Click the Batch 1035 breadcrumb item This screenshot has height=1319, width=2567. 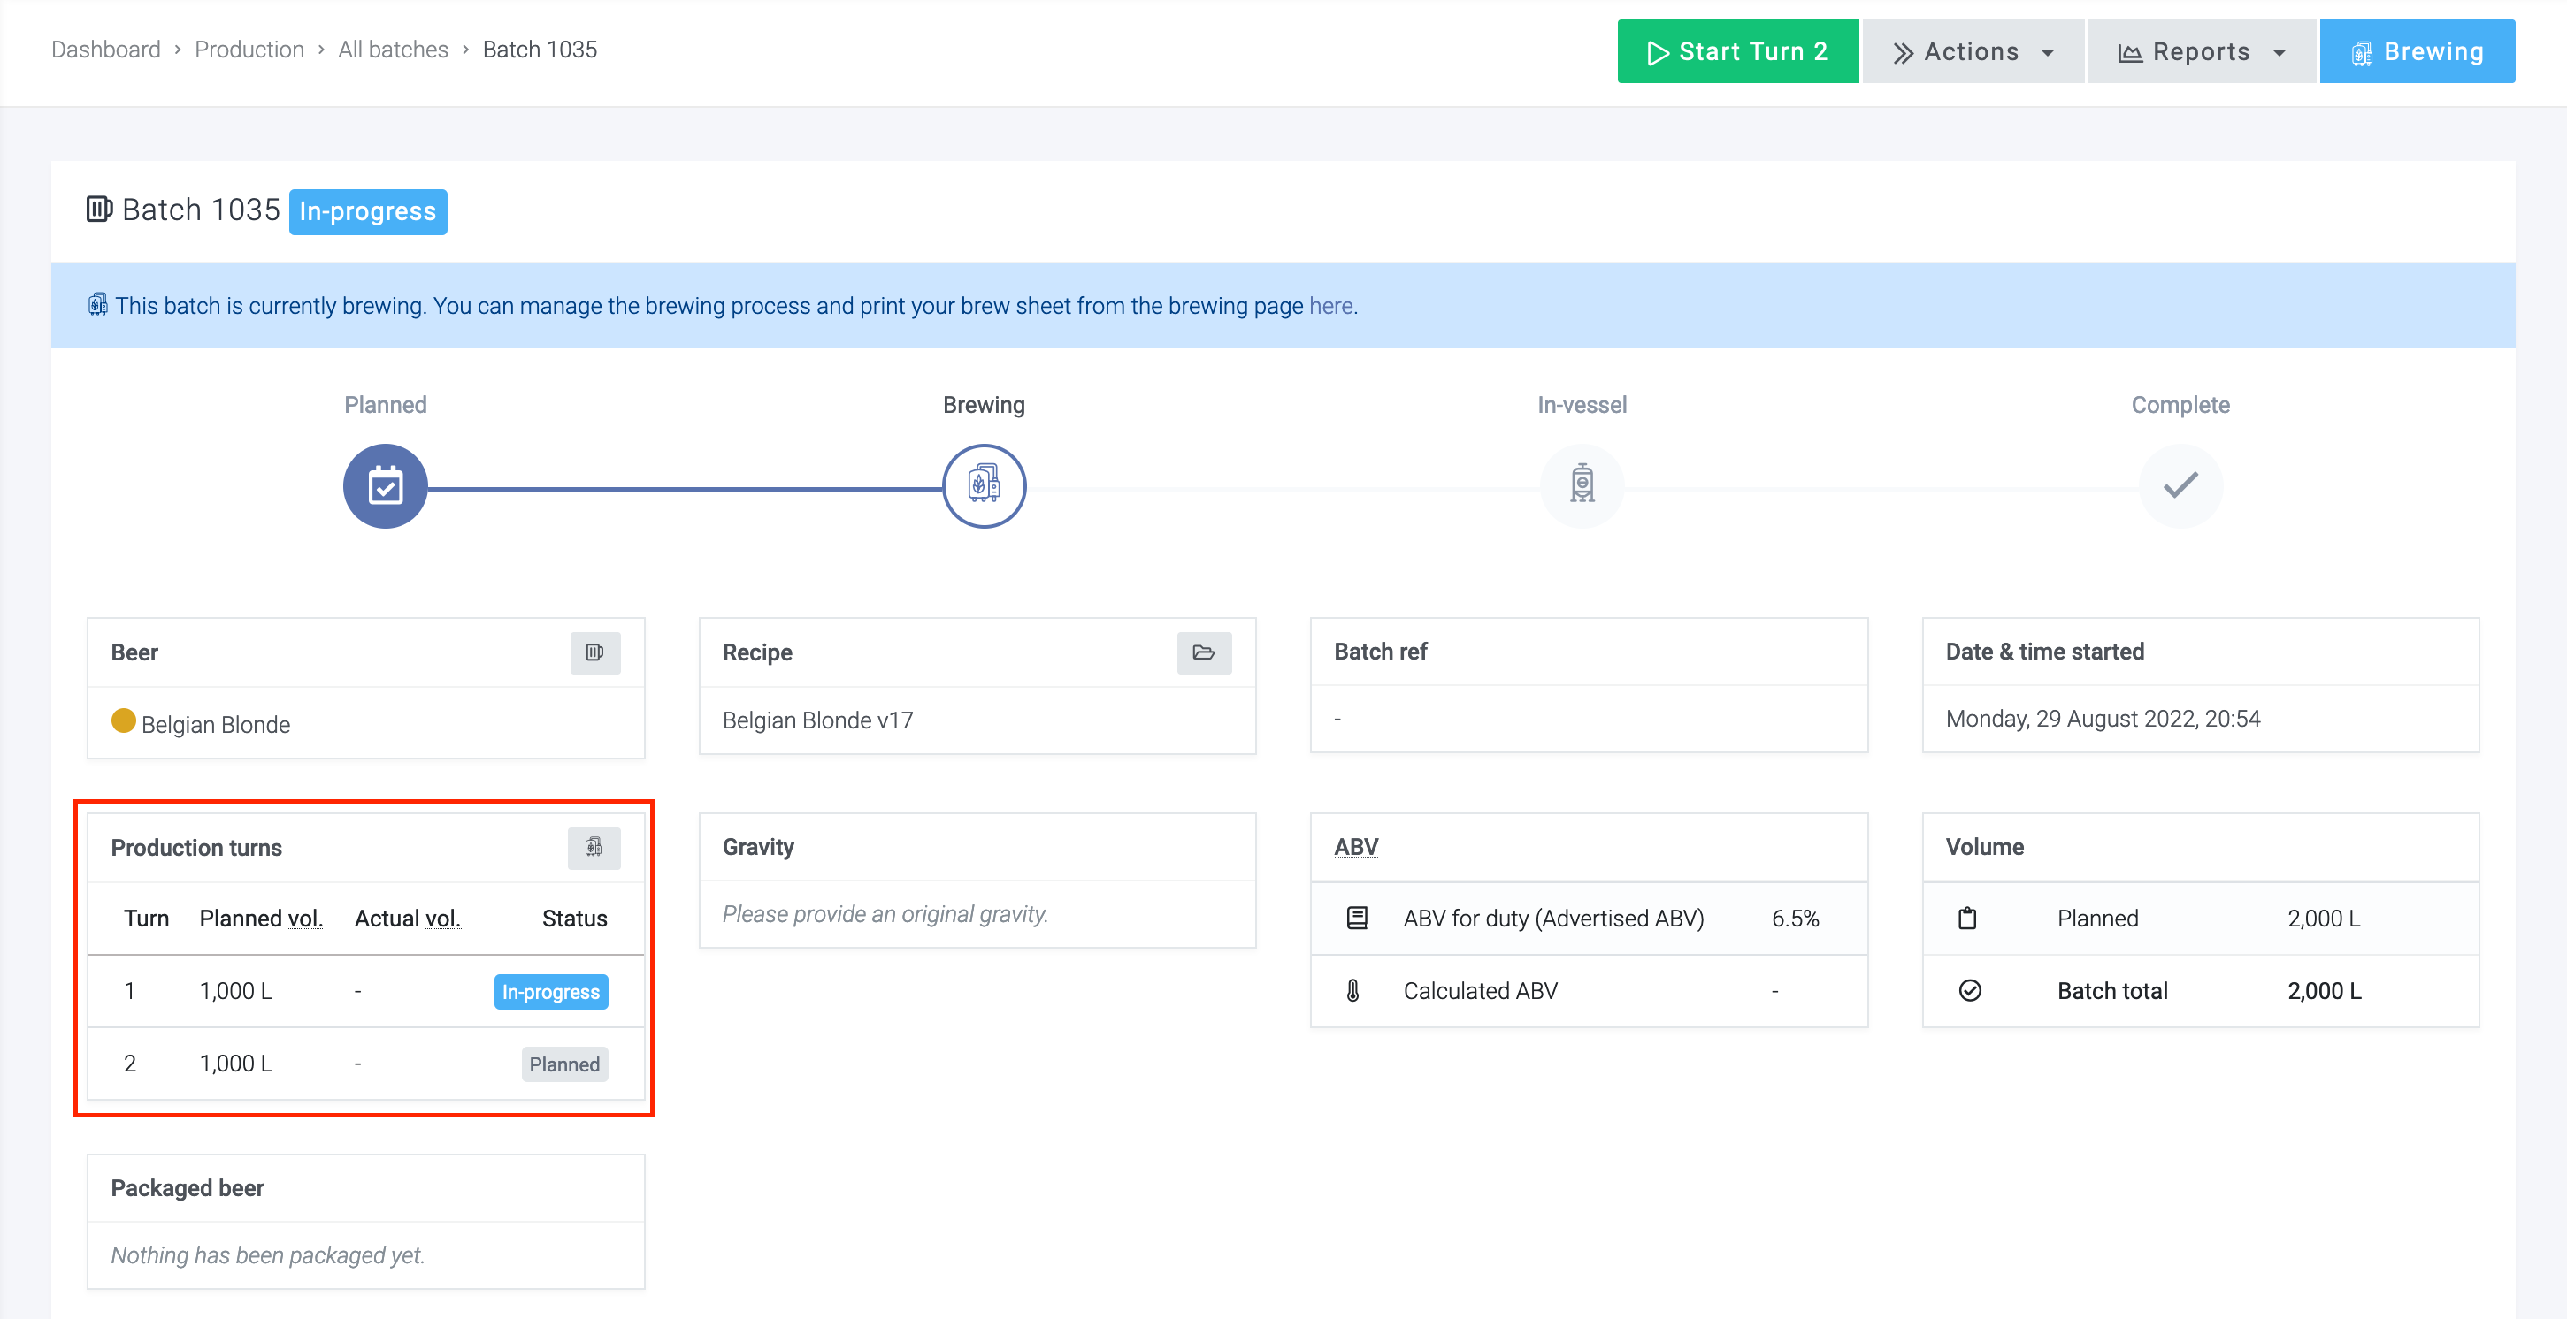(x=539, y=50)
